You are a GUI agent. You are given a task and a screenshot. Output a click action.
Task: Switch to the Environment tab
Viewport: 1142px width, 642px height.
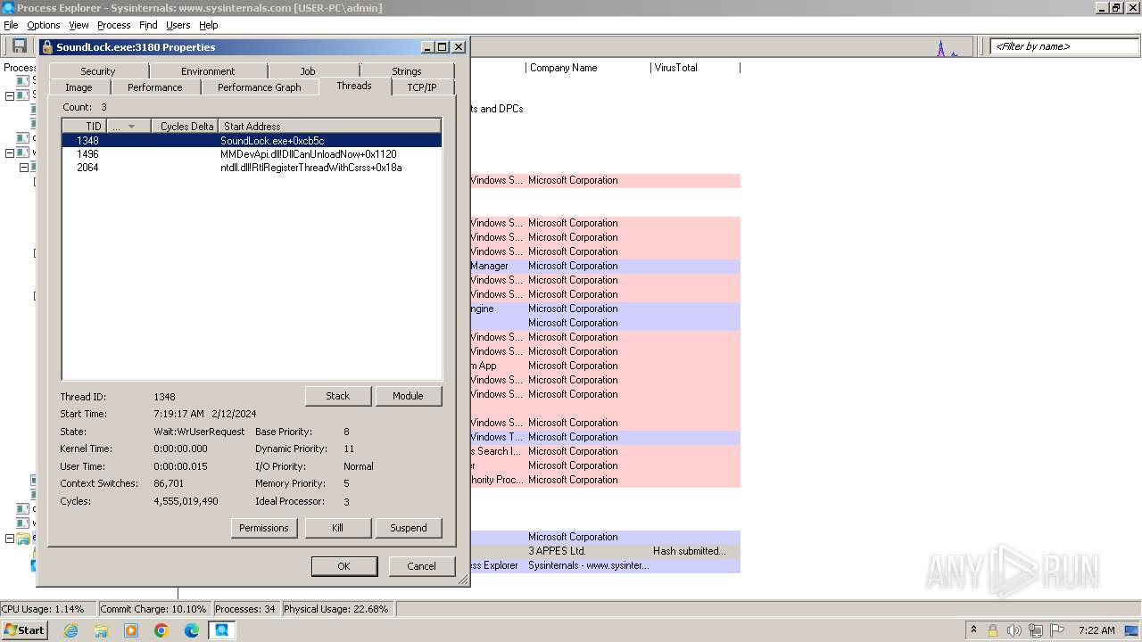pyautogui.click(x=208, y=71)
